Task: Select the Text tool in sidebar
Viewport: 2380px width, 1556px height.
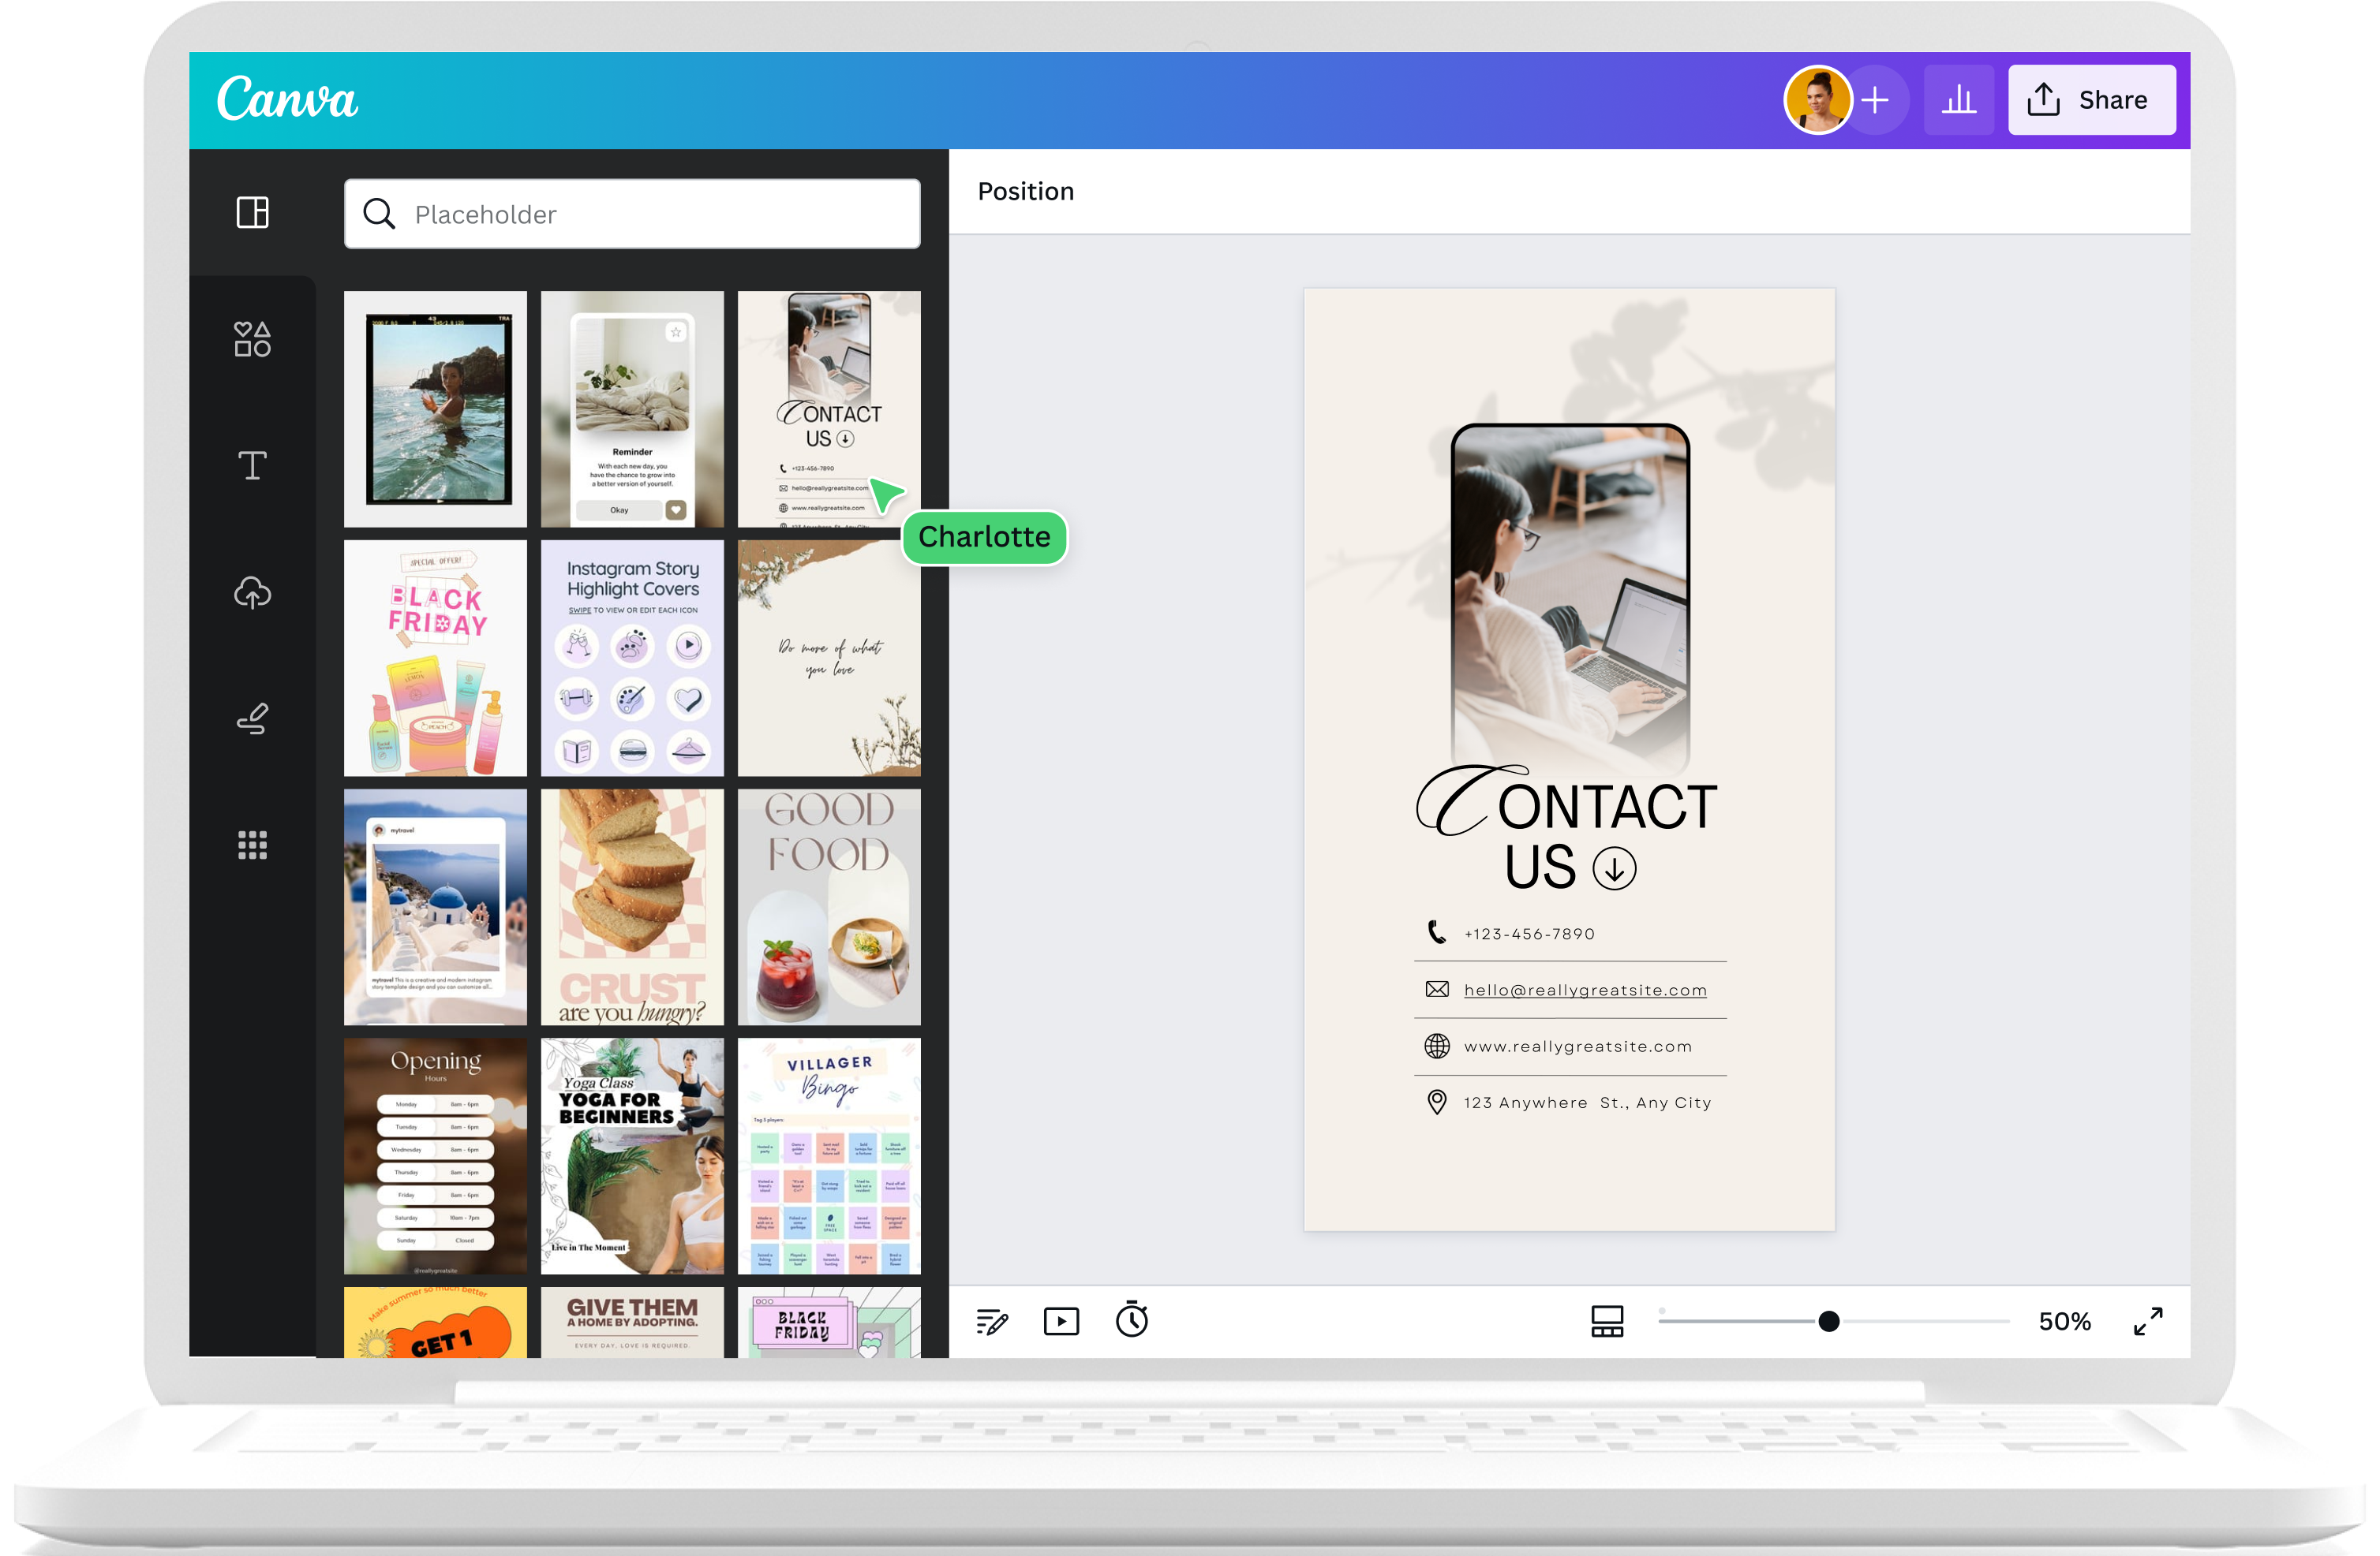Action: [x=252, y=466]
